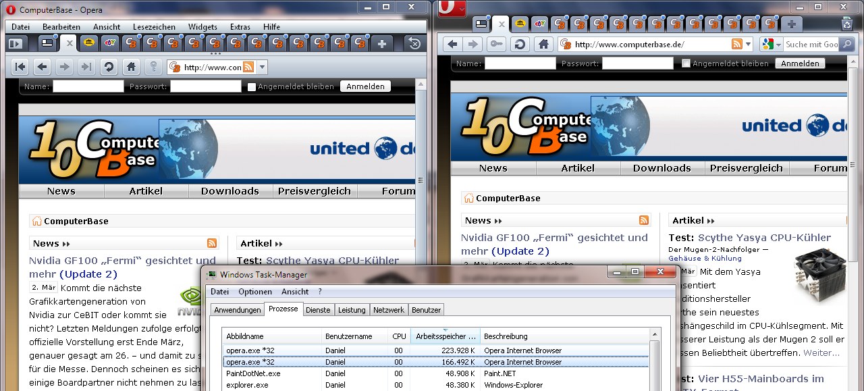Screen dimensions: 864x391
Task: Reload the page in the red-button Opera window
Action: coord(519,44)
